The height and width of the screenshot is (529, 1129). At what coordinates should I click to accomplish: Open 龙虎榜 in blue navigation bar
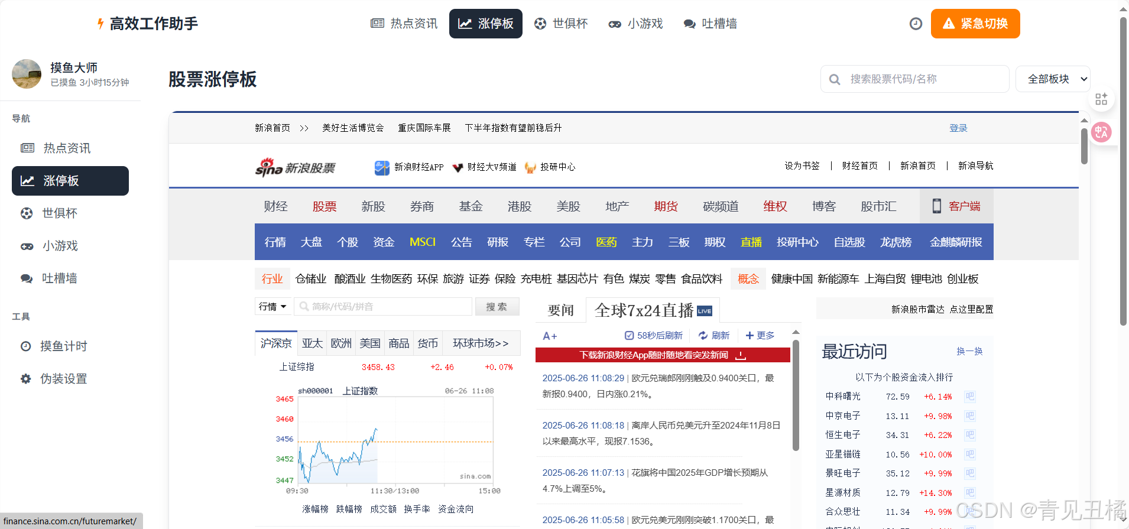[x=896, y=242]
